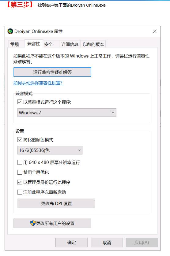
Task: Enable 注册此程序以重新启动 checkbox
Action: coord(20,192)
